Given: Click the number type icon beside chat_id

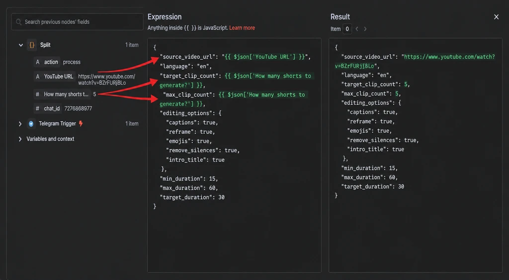Looking at the screenshot, I should pyautogui.click(x=38, y=108).
